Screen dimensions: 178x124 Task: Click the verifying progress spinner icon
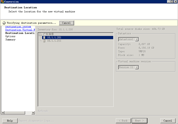click(4, 23)
